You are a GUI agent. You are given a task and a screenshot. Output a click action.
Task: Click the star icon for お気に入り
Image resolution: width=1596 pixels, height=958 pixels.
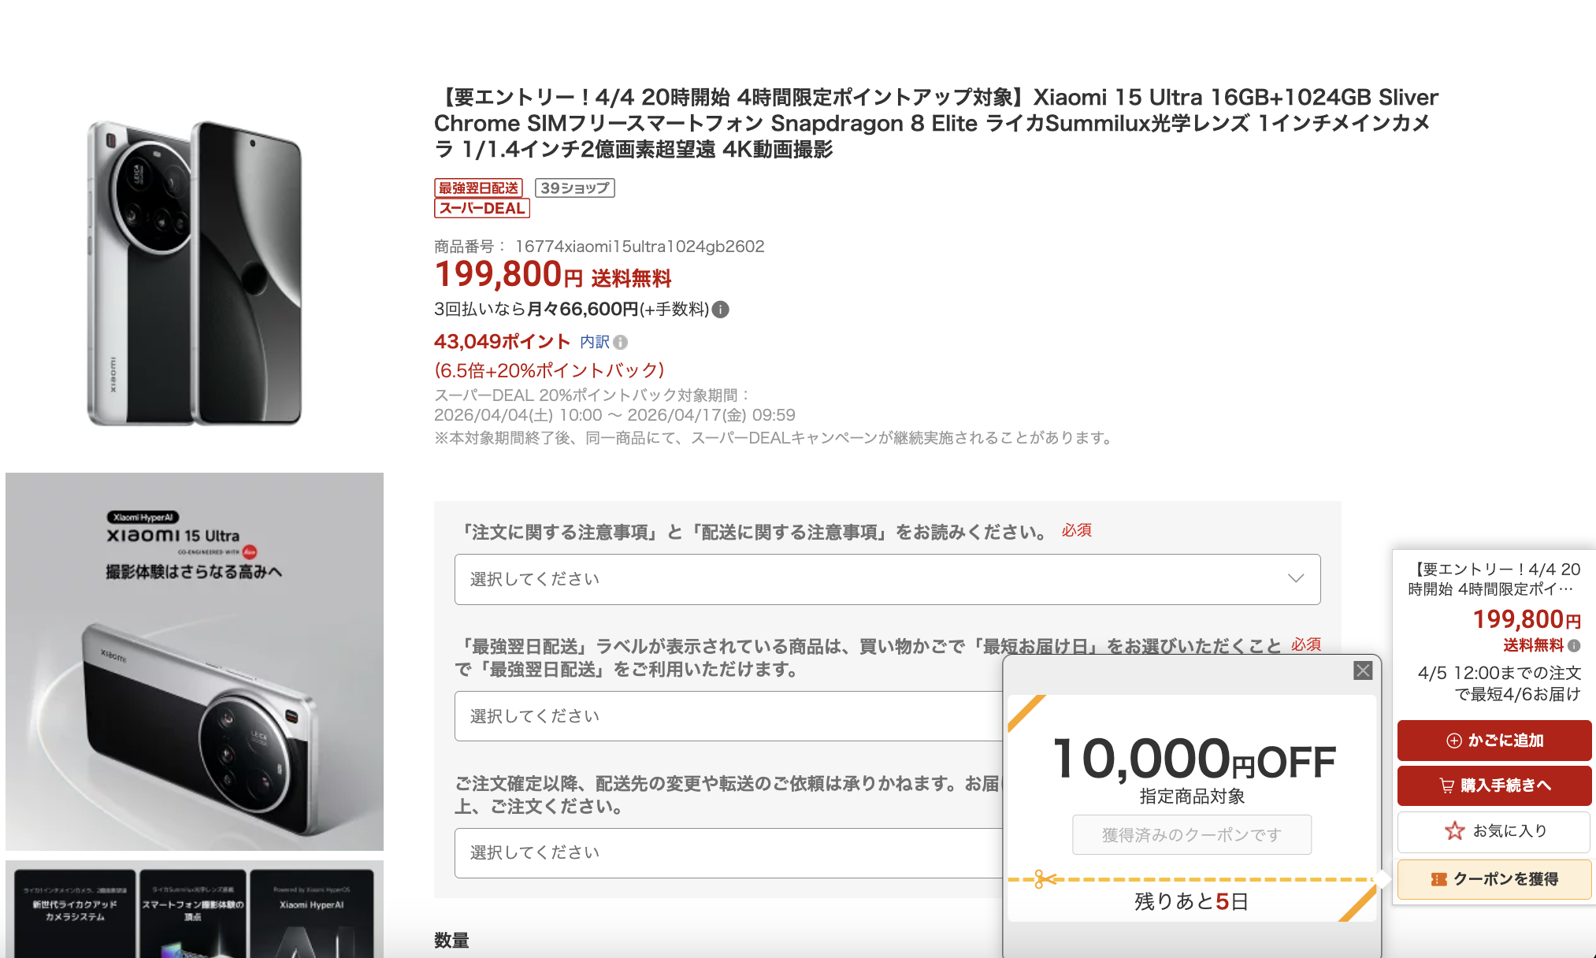click(1454, 830)
